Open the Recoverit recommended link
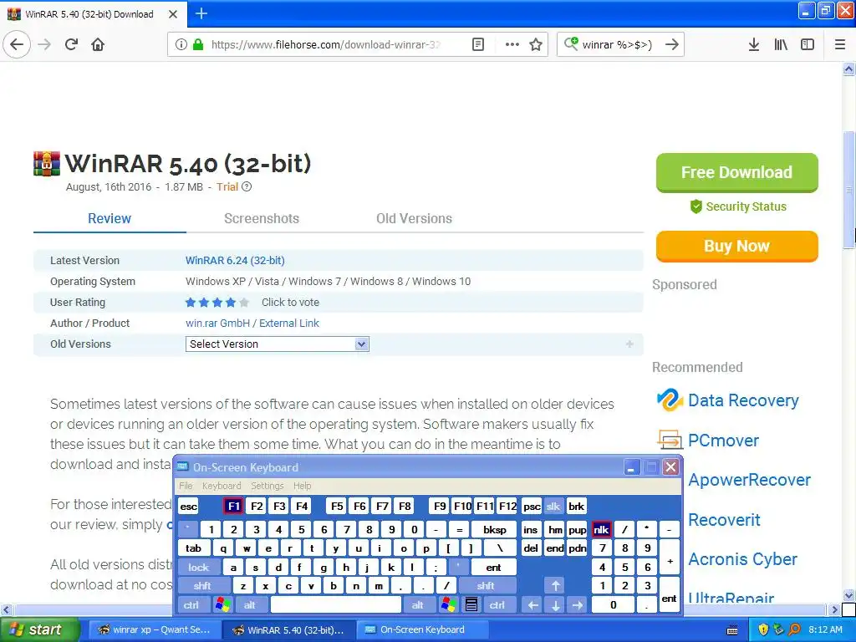 (724, 520)
